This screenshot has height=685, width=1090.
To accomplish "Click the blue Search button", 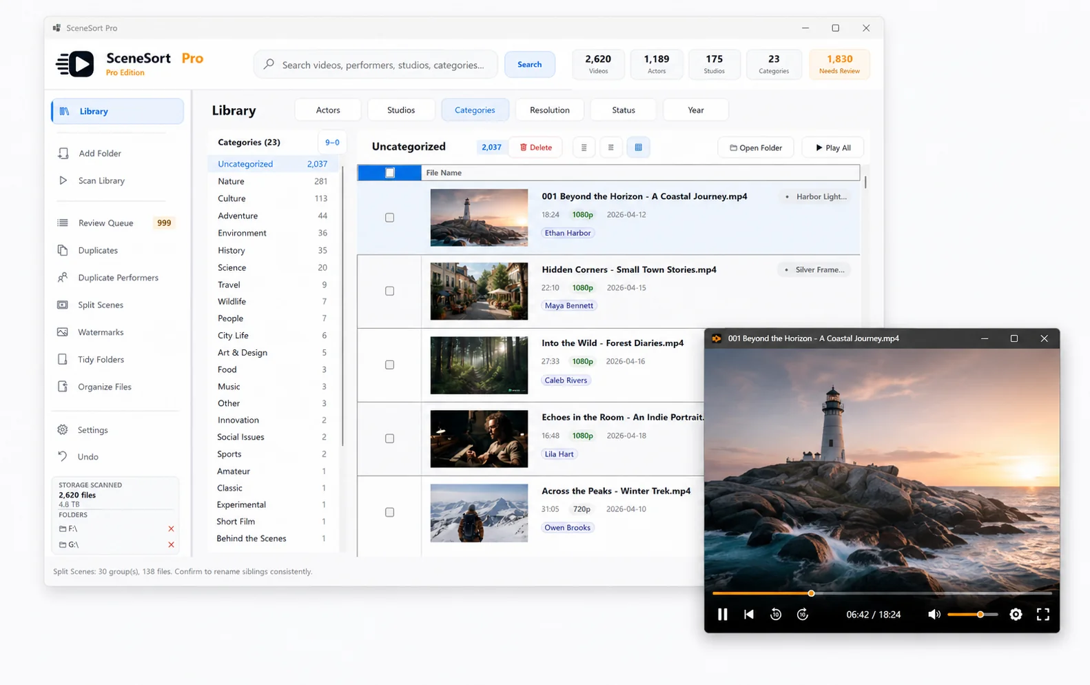I will point(530,64).
